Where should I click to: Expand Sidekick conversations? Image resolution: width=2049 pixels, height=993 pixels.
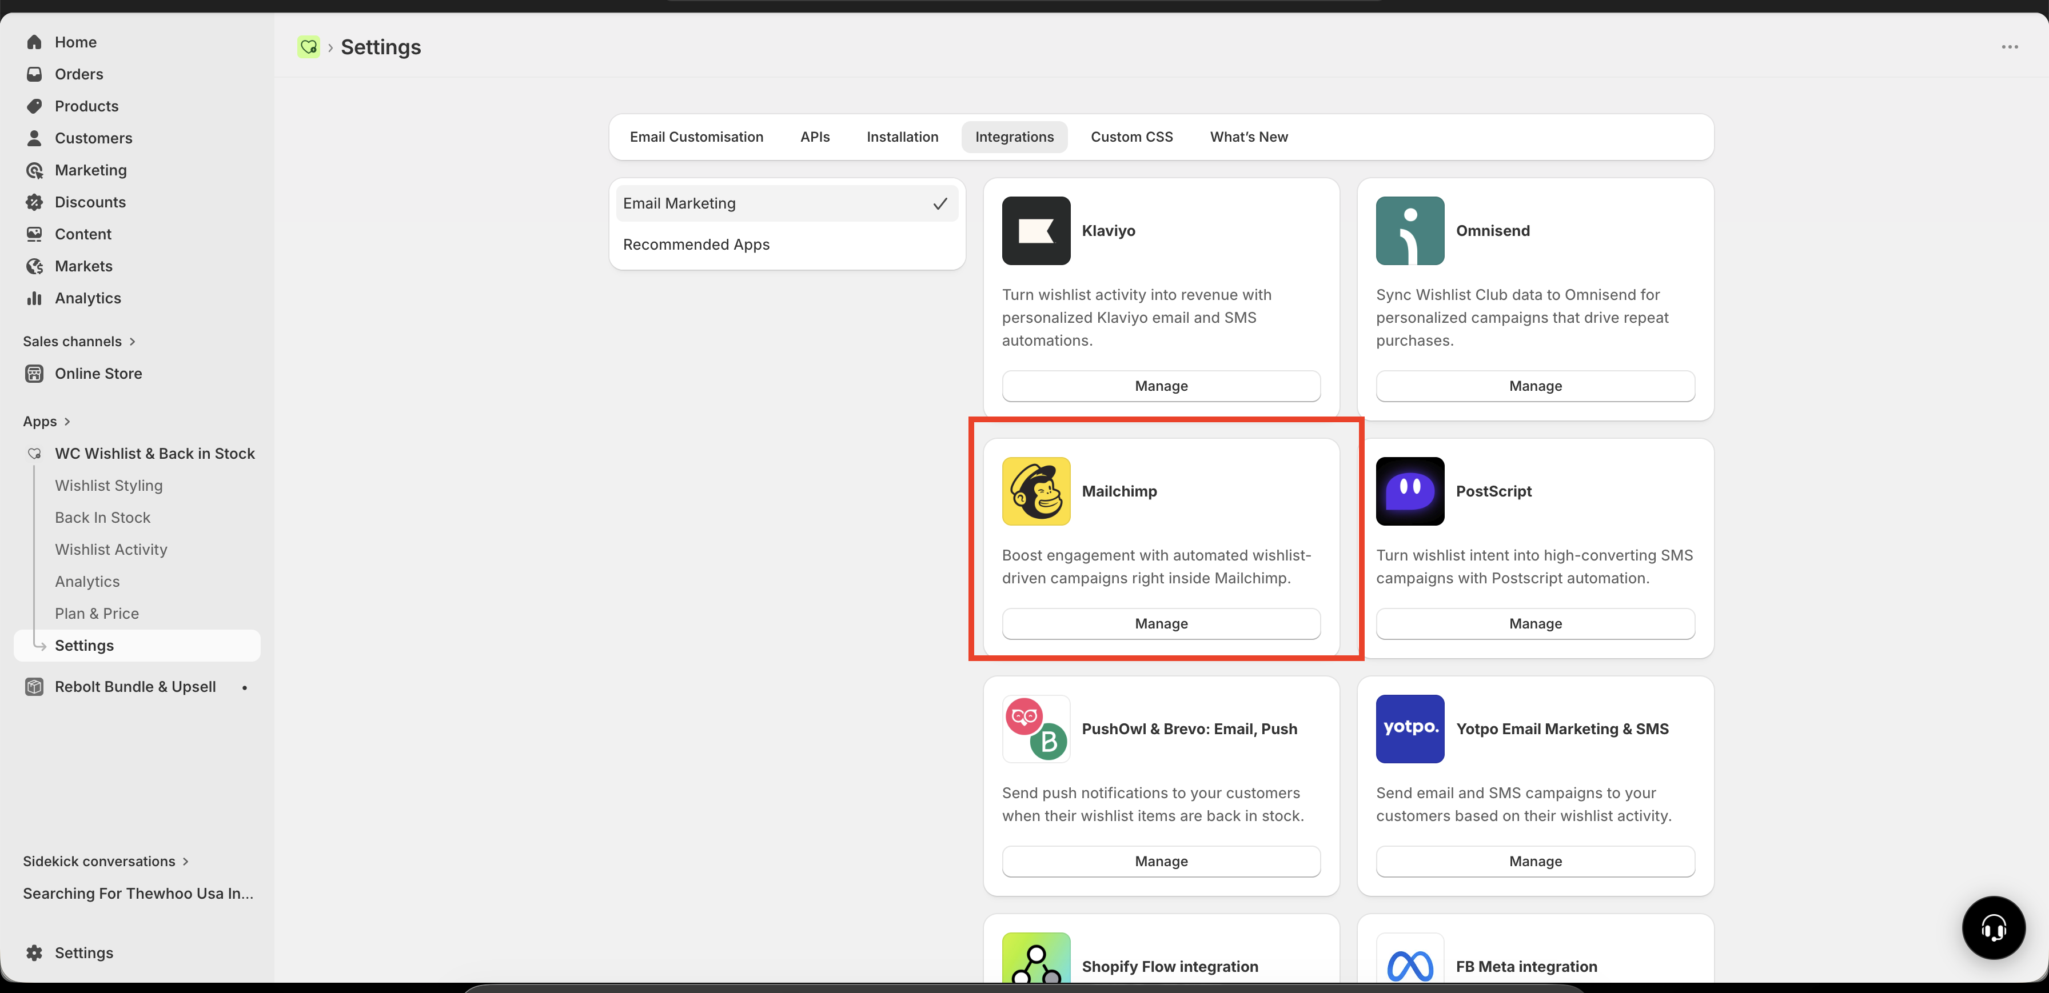click(106, 861)
